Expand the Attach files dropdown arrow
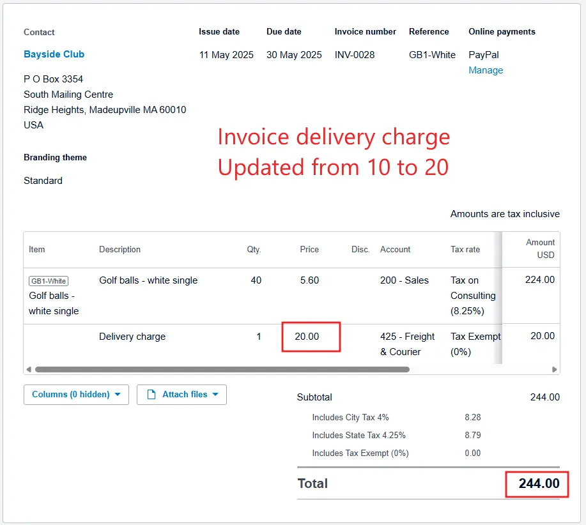Screen dimensions: 586x525 tap(215, 395)
